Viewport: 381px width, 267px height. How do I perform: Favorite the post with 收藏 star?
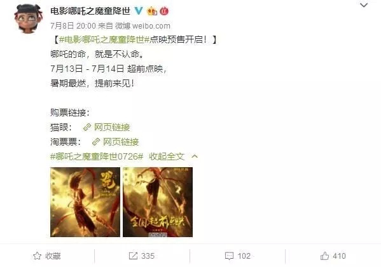(46, 256)
